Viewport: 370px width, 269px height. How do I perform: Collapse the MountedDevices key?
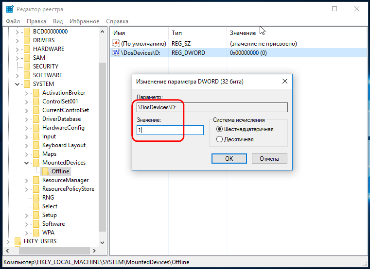(26, 163)
